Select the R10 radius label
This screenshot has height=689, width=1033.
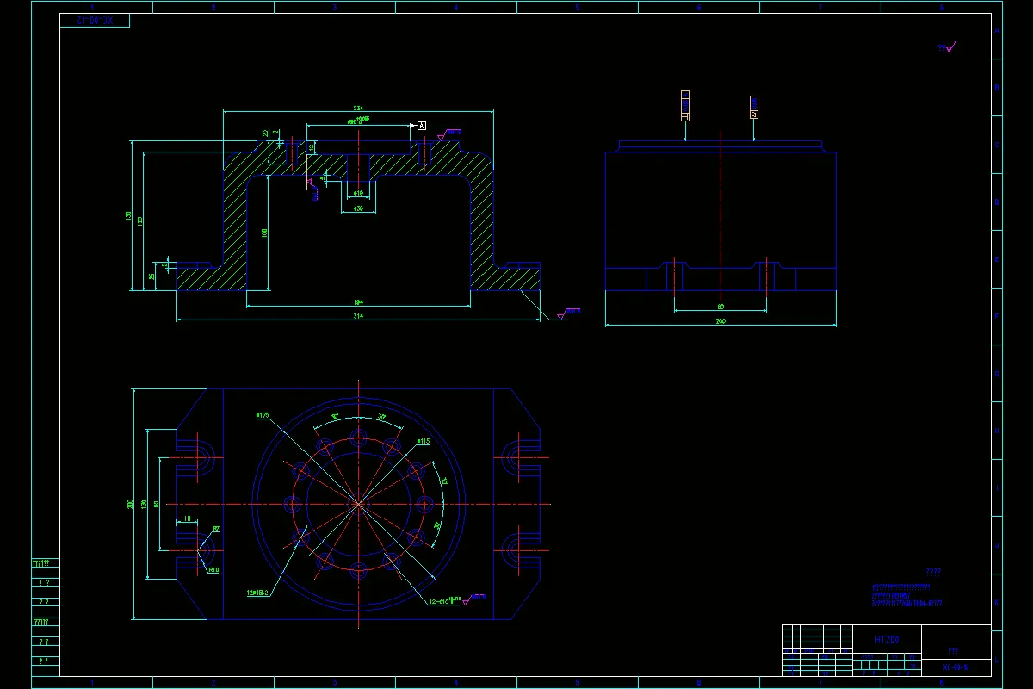click(x=213, y=569)
